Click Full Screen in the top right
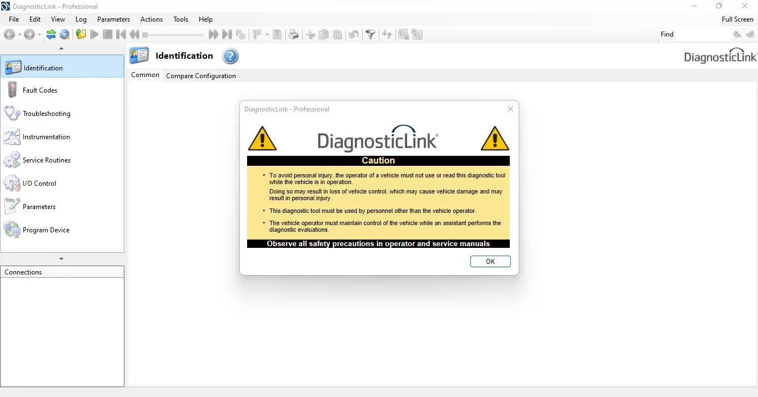Screen dimensions: 758x397 pos(737,19)
